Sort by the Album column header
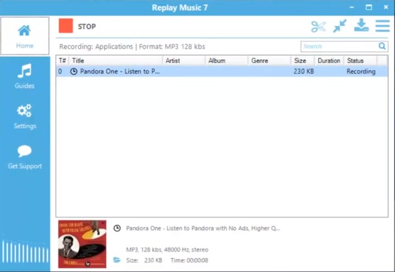This screenshot has width=395, height=272. [226, 61]
